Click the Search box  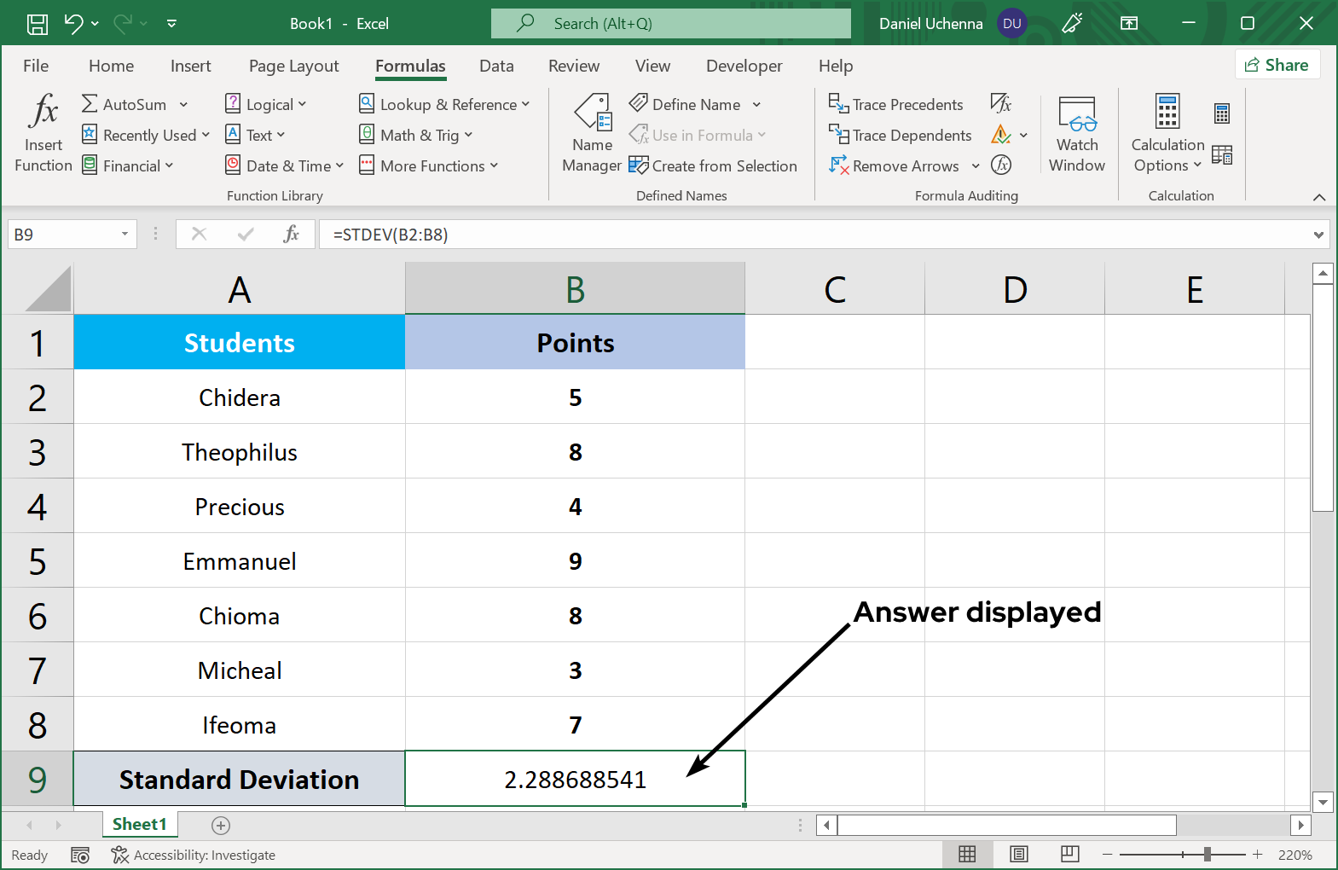671,24
